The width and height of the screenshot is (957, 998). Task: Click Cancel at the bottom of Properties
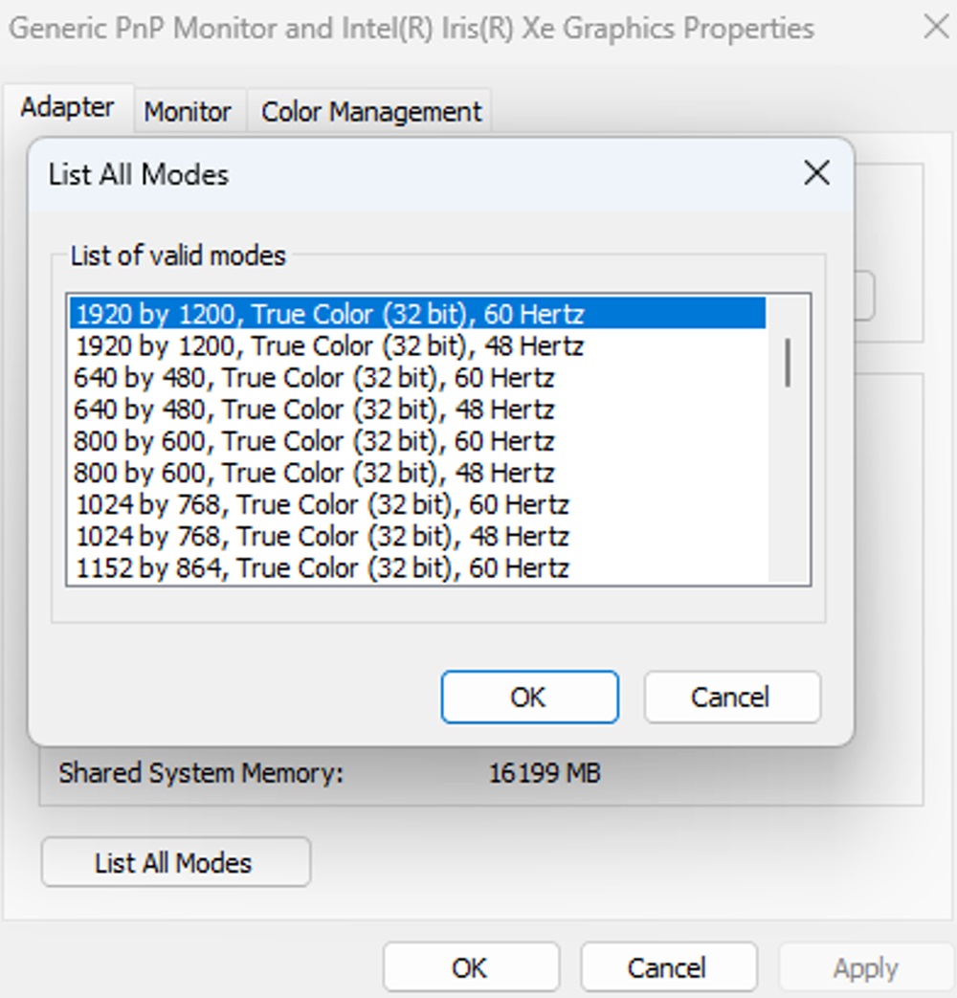point(668,966)
